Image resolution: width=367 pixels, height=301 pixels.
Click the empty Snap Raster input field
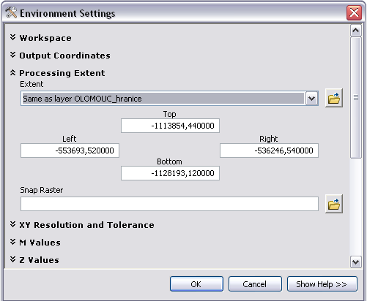pyautogui.click(x=169, y=204)
